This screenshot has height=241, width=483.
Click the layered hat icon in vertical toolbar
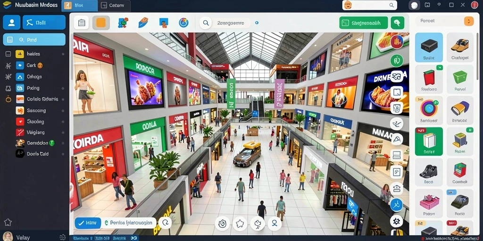tap(397, 188)
